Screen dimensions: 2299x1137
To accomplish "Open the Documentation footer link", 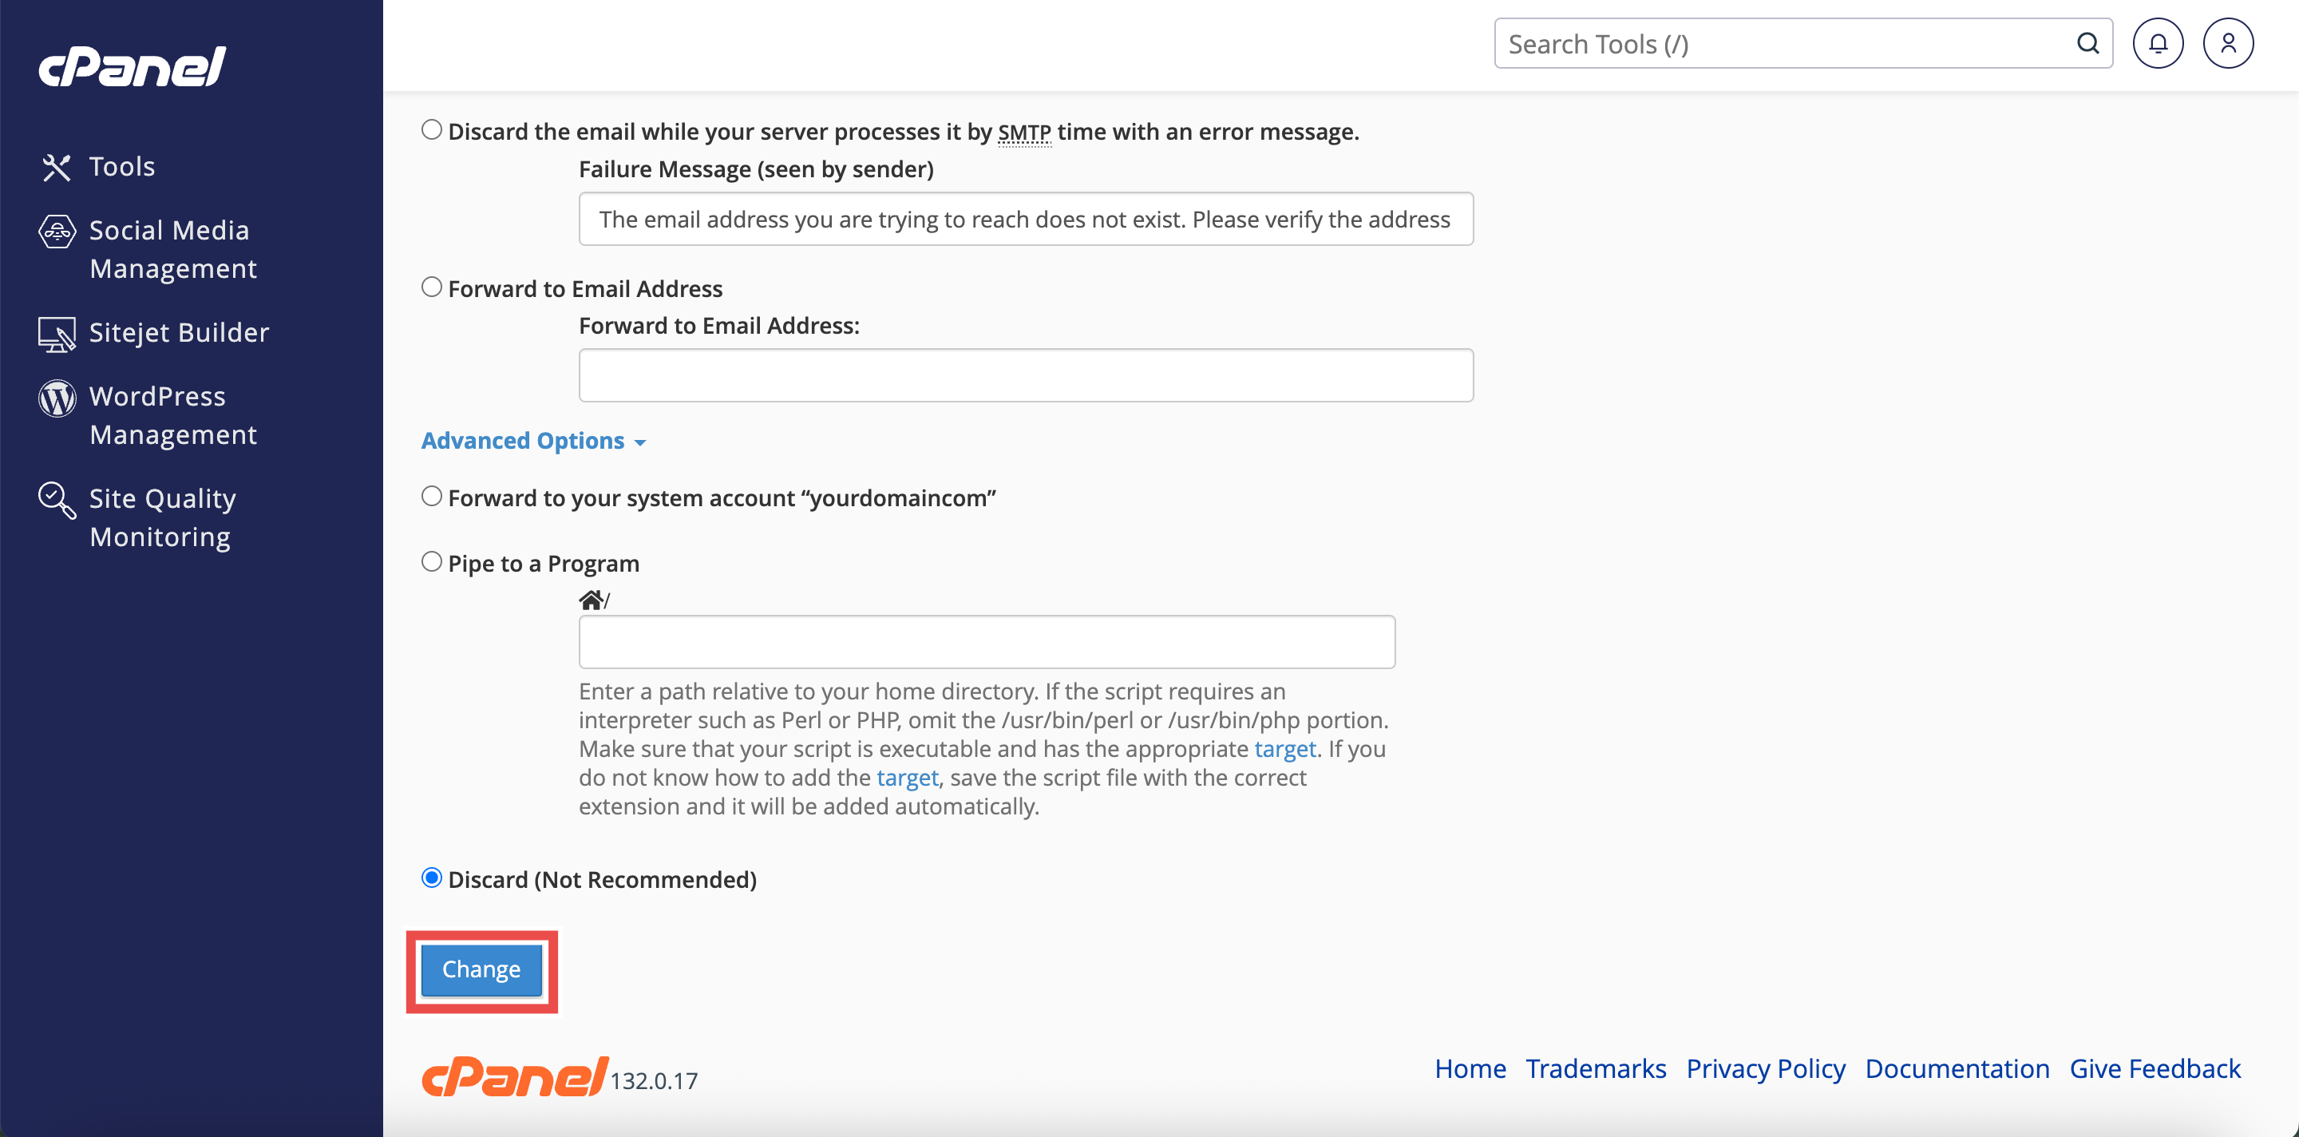I will pos(1957,1068).
